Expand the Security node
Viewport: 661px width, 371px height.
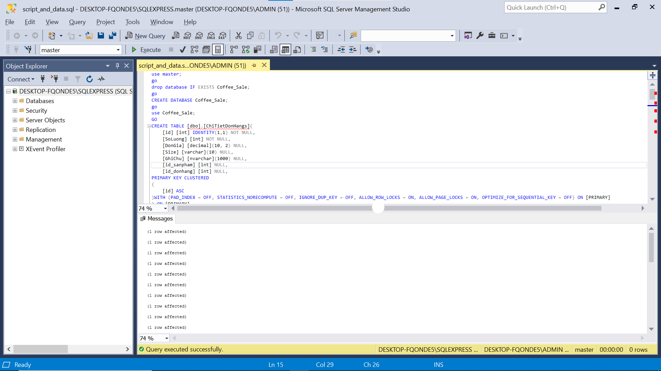click(15, 111)
